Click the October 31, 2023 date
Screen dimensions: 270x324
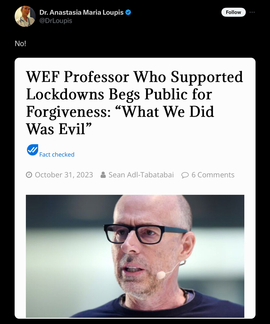64,175
